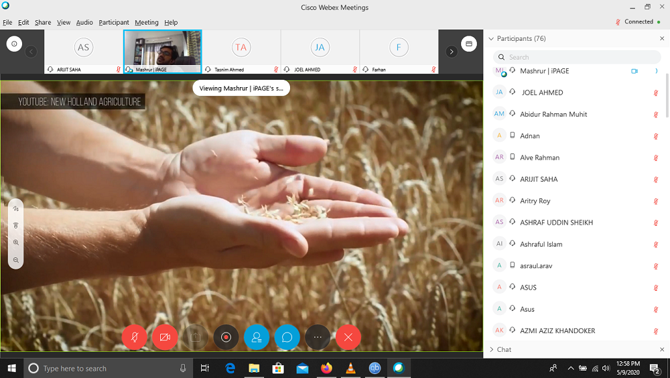Open participants panel from the blue control button
This screenshot has height=378, width=670.
[x=257, y=337]
